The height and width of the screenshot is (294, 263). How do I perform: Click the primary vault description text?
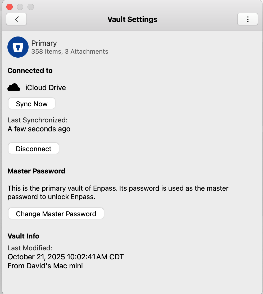(x=118, y=192)
